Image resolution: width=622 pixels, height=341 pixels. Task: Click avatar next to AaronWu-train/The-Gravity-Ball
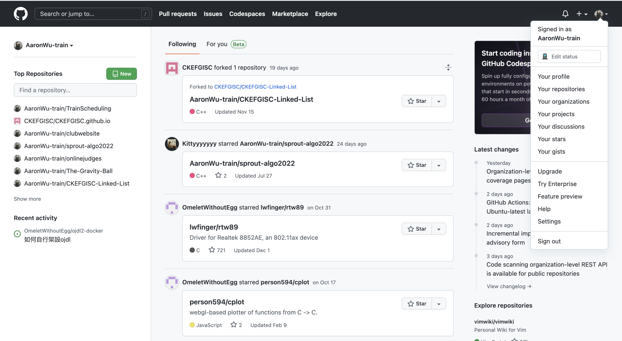[17, 171]
